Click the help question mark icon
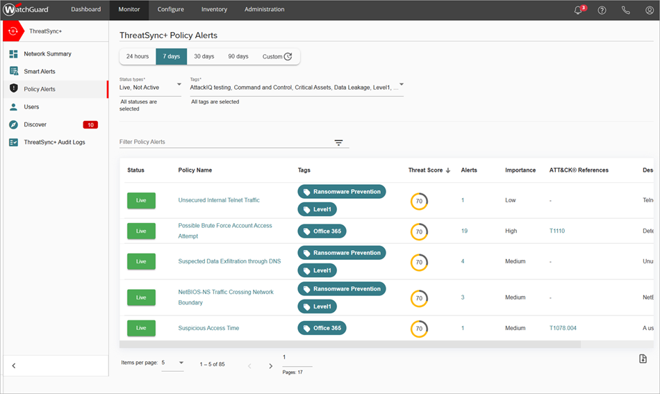The width and height of the screenshot is (660, 394). pyautogui.click(x=602, y=10)
